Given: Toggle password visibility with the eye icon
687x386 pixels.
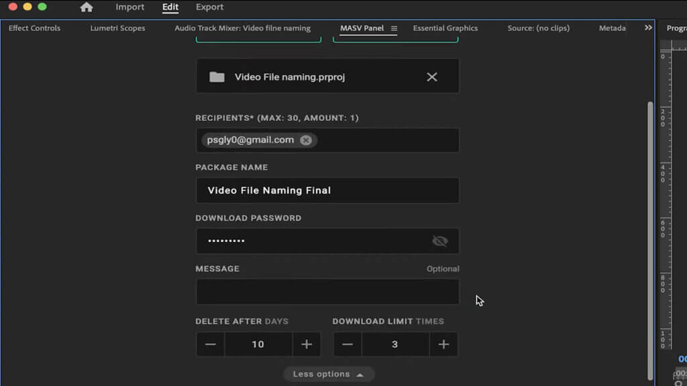Looking at the screenshot, I should tap(440, 241).
